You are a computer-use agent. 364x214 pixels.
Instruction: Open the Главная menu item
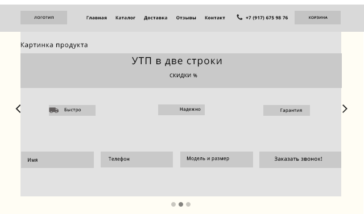[x=97, y=18]
